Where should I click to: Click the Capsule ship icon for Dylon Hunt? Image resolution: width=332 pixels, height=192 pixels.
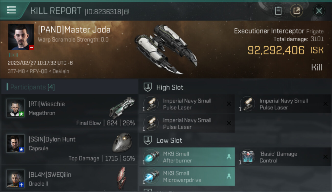click(x=122, y=143)
